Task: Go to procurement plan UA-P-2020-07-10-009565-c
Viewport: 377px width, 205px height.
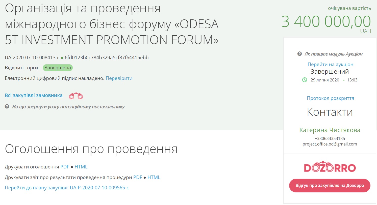Action: [x=67, y=188]
